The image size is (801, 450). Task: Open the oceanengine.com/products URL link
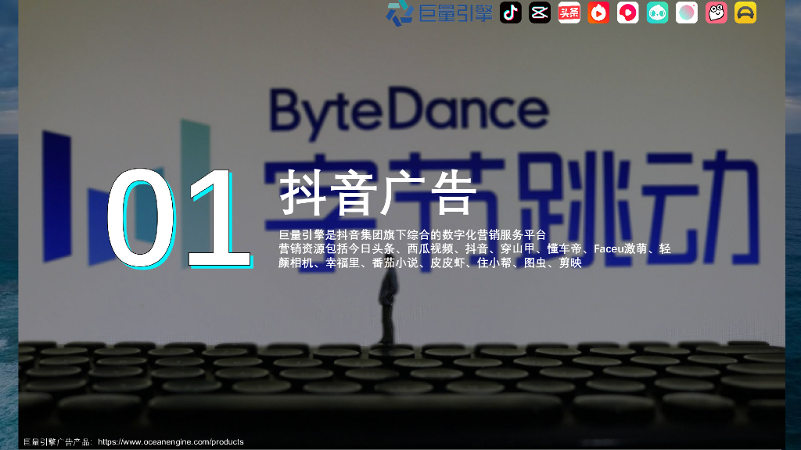(x=171, y=442)
